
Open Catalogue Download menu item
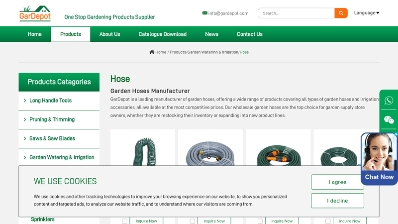(x=163, y=34)
